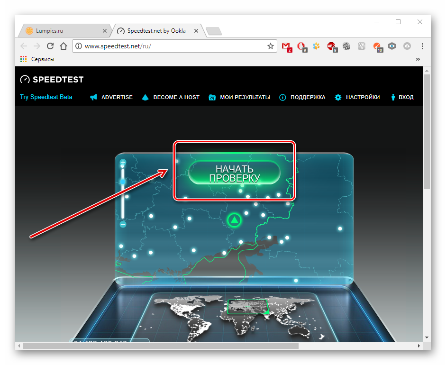Open a new browser tab
This screenshot has width=446, height=365.
pos(214,31)
